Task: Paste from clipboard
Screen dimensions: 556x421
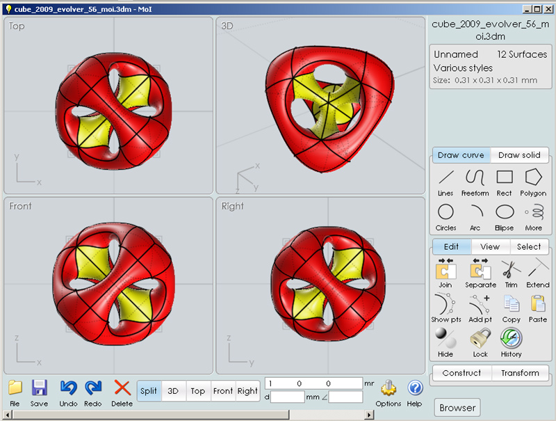Action: pyautogui.click(x=538, y=308)
